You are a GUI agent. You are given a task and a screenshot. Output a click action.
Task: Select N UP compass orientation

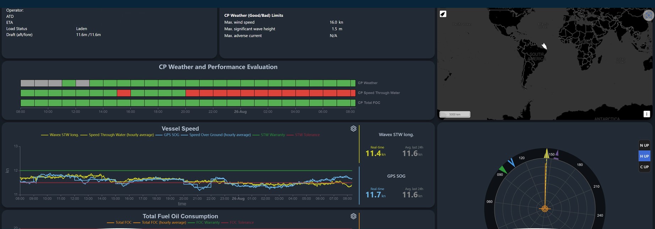pyautogui.click(x=644, y=145)
